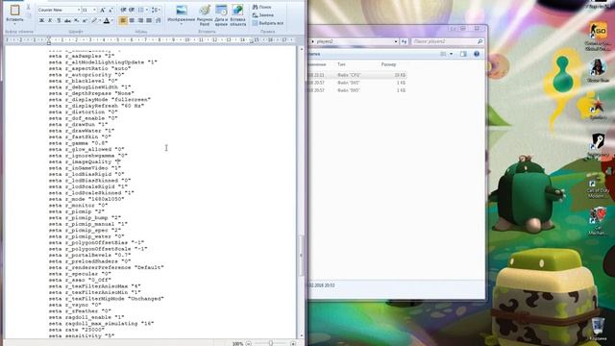Click the zoom slider in WordPad status bar

point(271,343)
